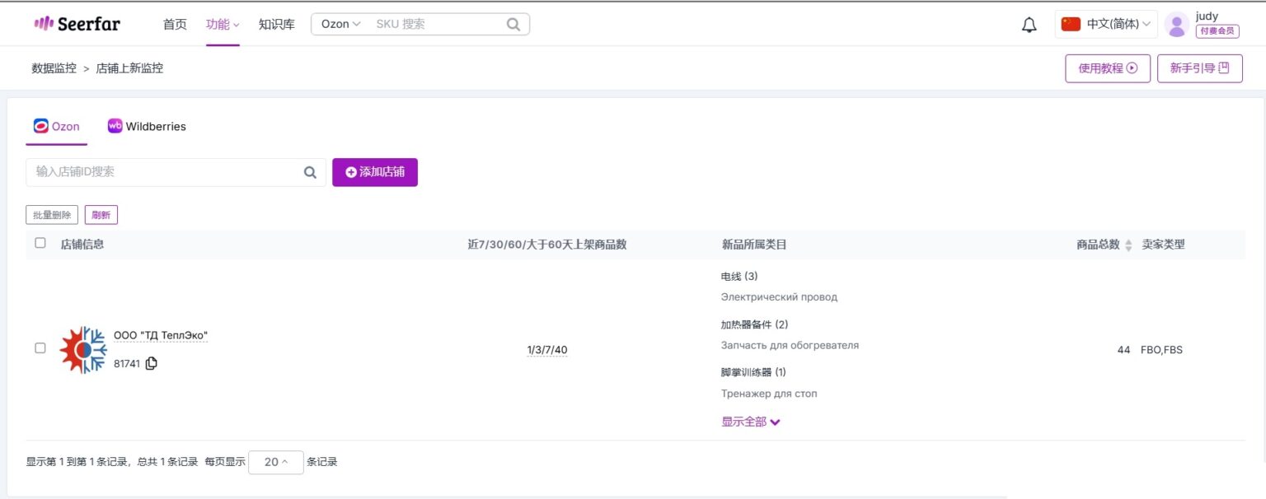Click the ТД ТеплЭко store logo thumbnail
This screenshot has height=499, width=1266.
[82, 349]
